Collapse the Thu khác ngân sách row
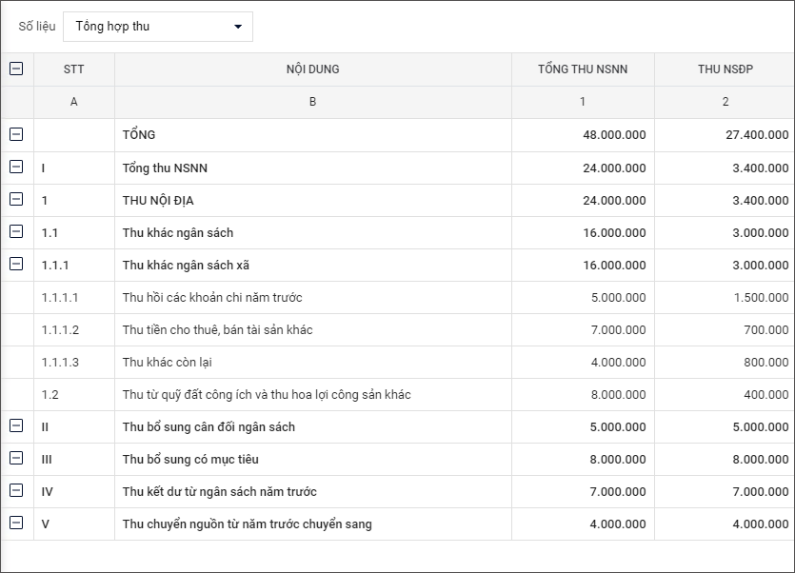This screenshot has width=795, height=573. pos(16,232)
